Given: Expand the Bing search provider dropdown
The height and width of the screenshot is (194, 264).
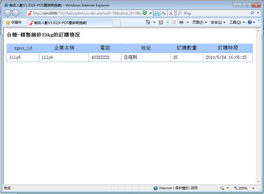Looking at the screenshot, I should pyautogui.click(x=258, y=13).
